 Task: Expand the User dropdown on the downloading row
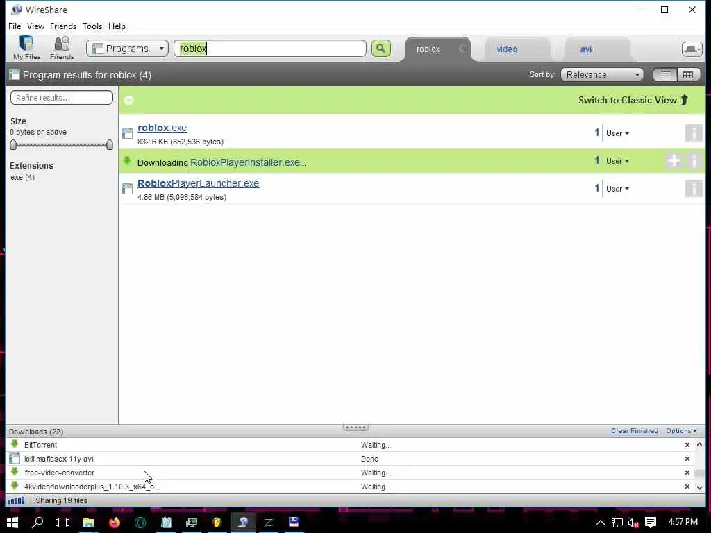pos(617,161)
